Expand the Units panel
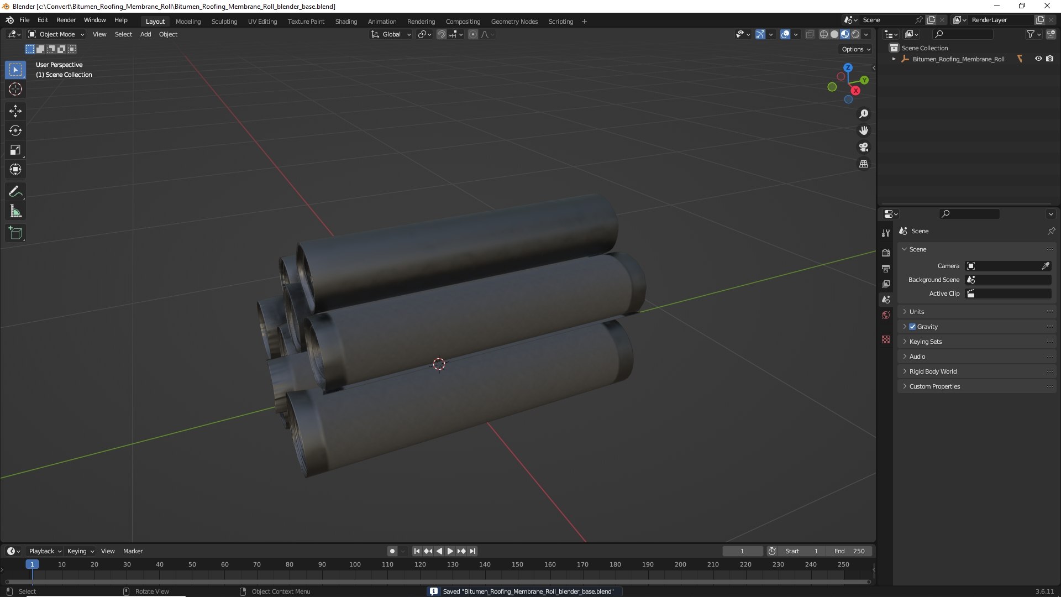 976,312
